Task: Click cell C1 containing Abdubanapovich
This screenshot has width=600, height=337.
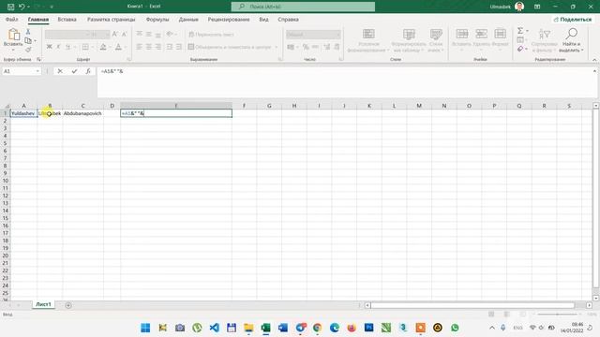Action: click(x=82, y=113)
